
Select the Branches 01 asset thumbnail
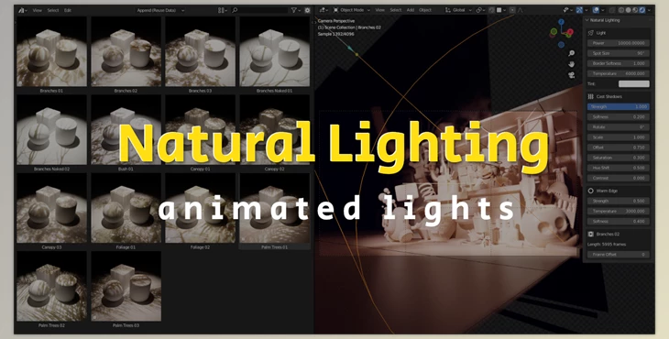[51, 51]
